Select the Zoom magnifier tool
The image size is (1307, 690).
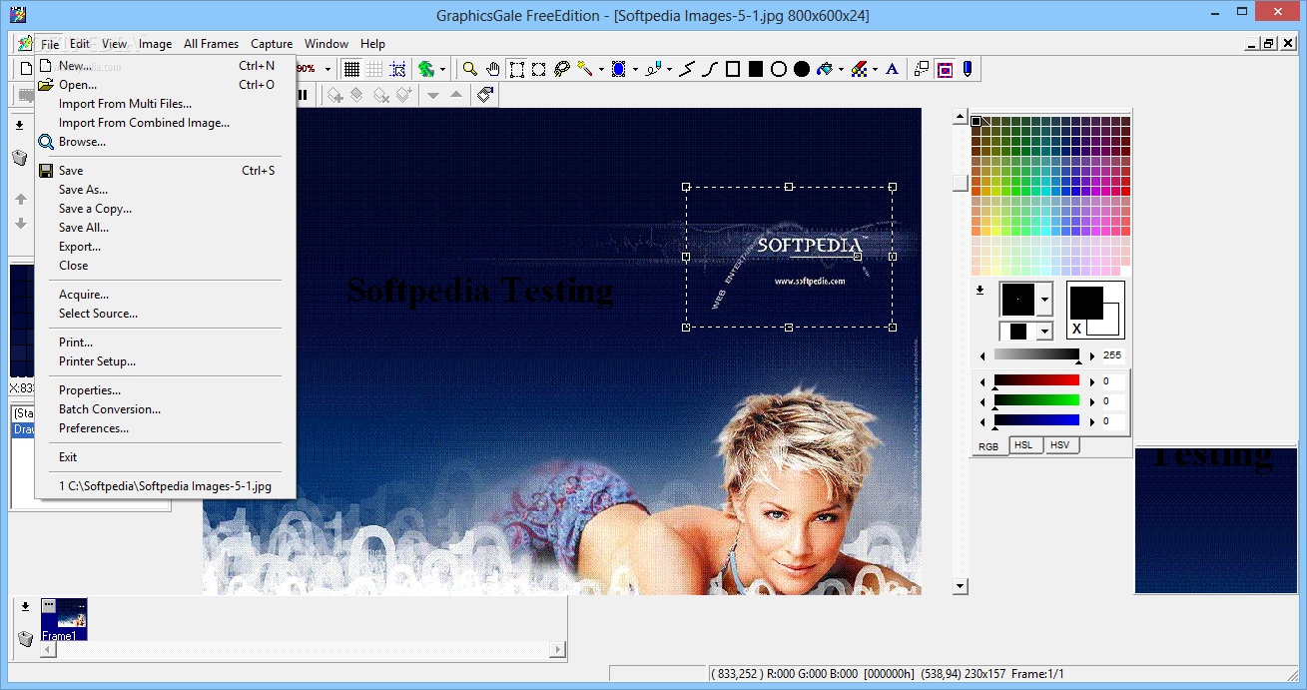click(469, 69)
